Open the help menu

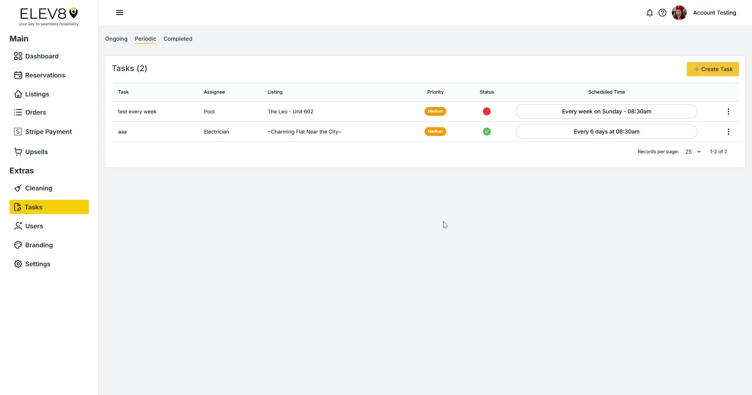[662, 13]
